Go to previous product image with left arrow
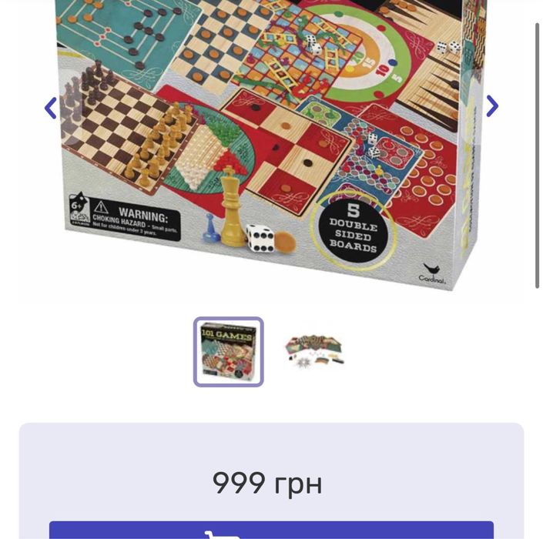543x539 pixels. tap(51, 108)
